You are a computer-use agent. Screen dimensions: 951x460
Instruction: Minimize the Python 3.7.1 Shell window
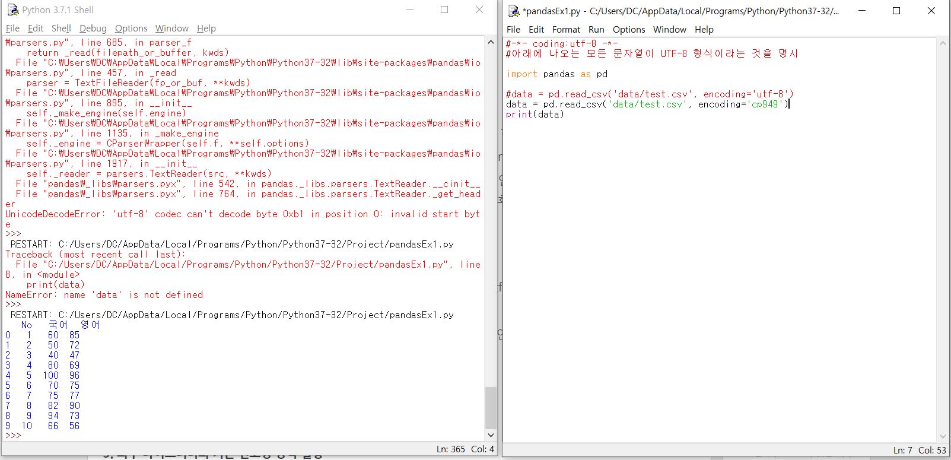(410, 9)
